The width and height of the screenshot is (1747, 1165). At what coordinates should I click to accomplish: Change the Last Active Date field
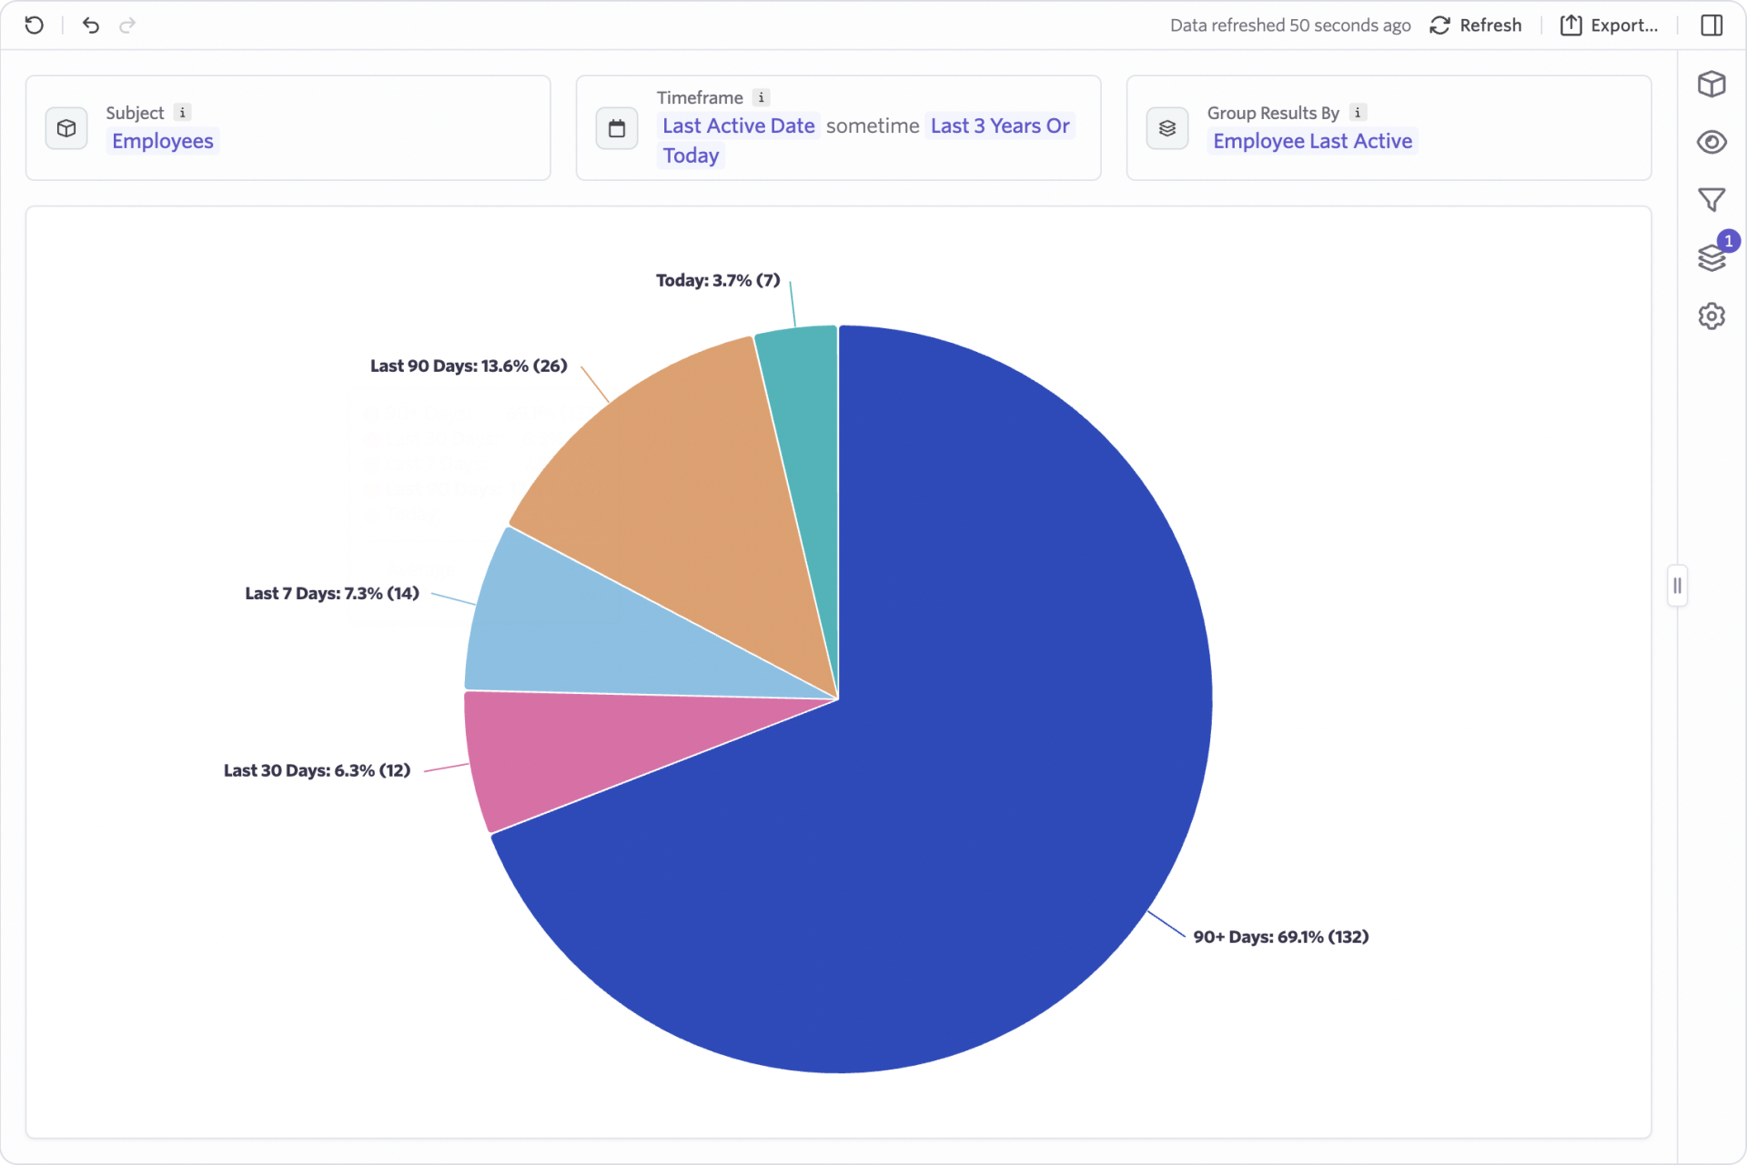point(738,126)
